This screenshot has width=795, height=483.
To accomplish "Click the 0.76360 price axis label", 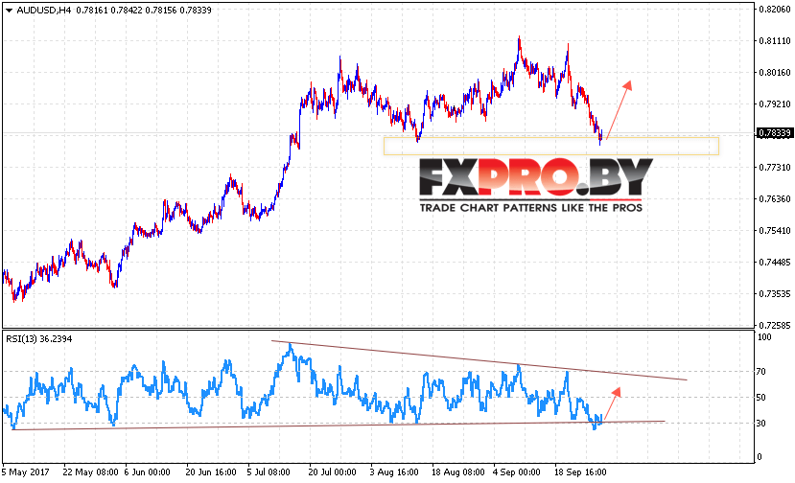I will (775, 199).
